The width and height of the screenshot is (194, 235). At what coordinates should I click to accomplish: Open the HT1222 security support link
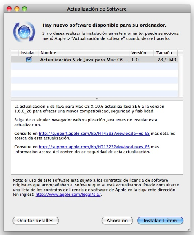[94, 147]
